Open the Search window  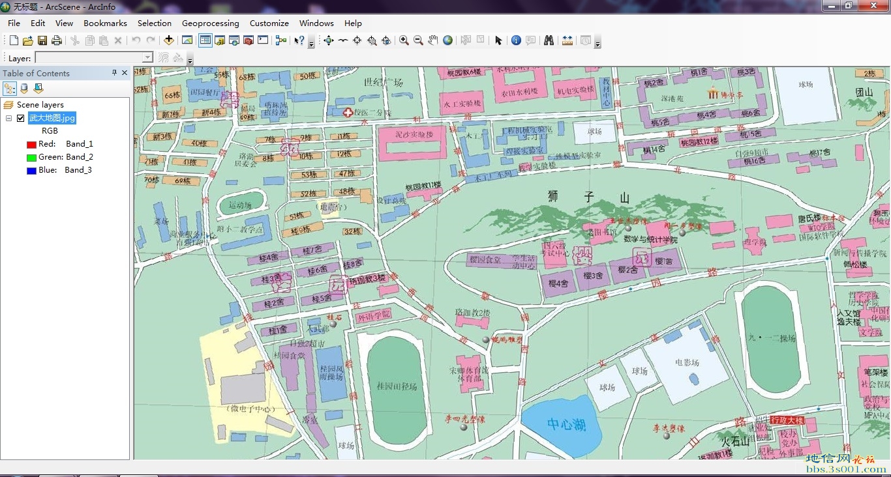click(234, 40)
